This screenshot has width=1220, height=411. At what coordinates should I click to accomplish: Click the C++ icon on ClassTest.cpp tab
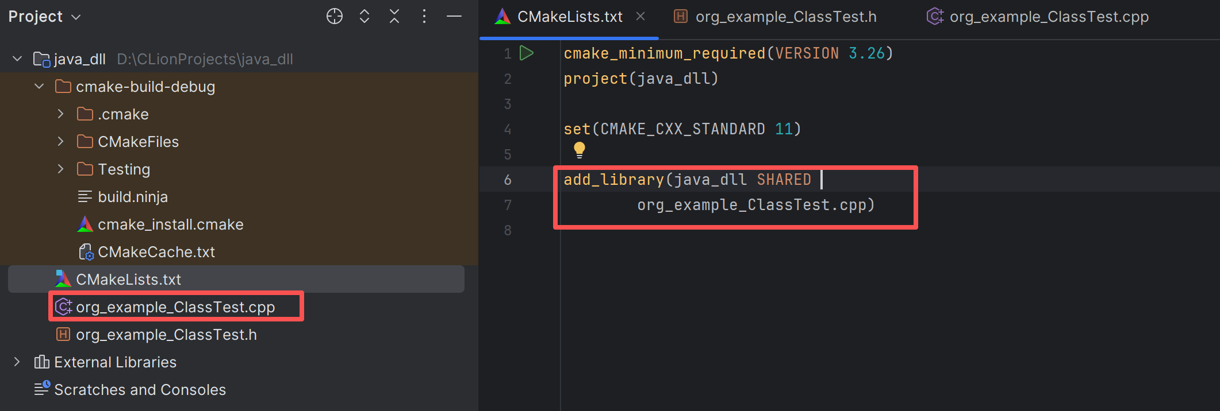pos(935,16)
